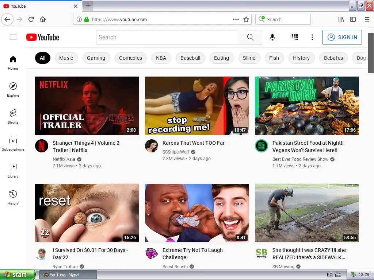374x280 pixels.
Task: Select the All filter chip
Action: pyautogui.click(x=43, y=58)
